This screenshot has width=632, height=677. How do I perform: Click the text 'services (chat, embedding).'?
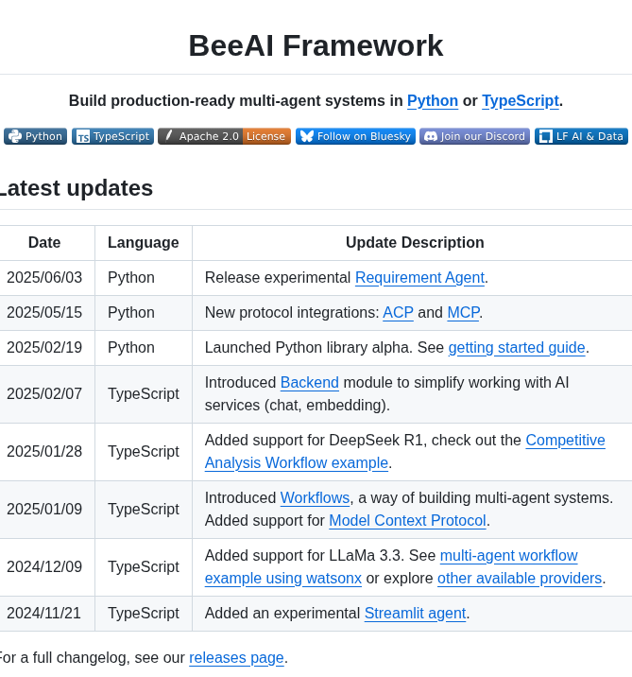[298, 406]
